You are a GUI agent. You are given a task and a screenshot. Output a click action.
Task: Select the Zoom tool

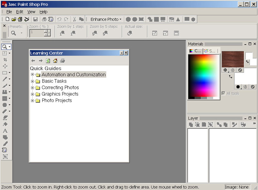pos(4,47)
